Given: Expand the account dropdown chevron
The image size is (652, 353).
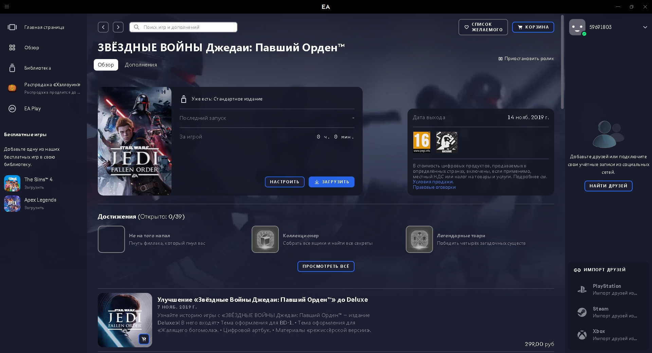Looking at the screenshot, I should (645, 27).
